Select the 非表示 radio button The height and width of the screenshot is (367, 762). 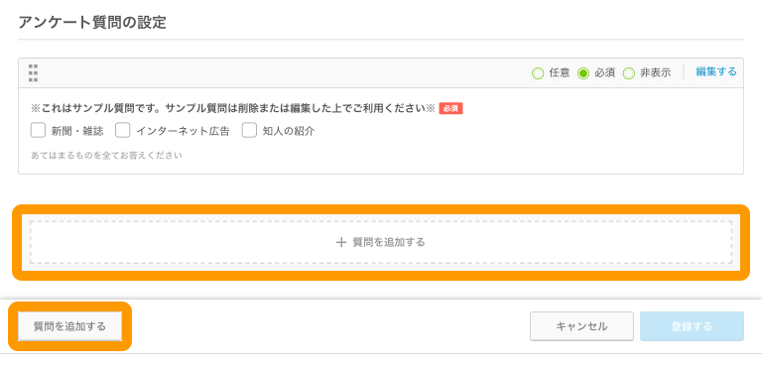(x=629, y=73)
